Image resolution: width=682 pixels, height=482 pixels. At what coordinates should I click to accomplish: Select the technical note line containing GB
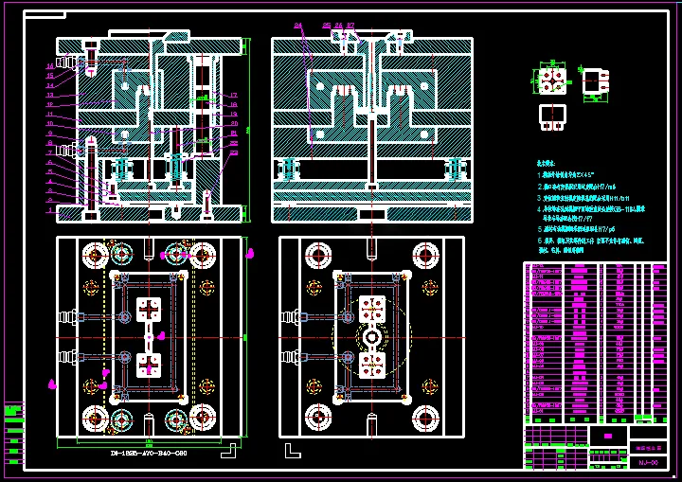591,209
